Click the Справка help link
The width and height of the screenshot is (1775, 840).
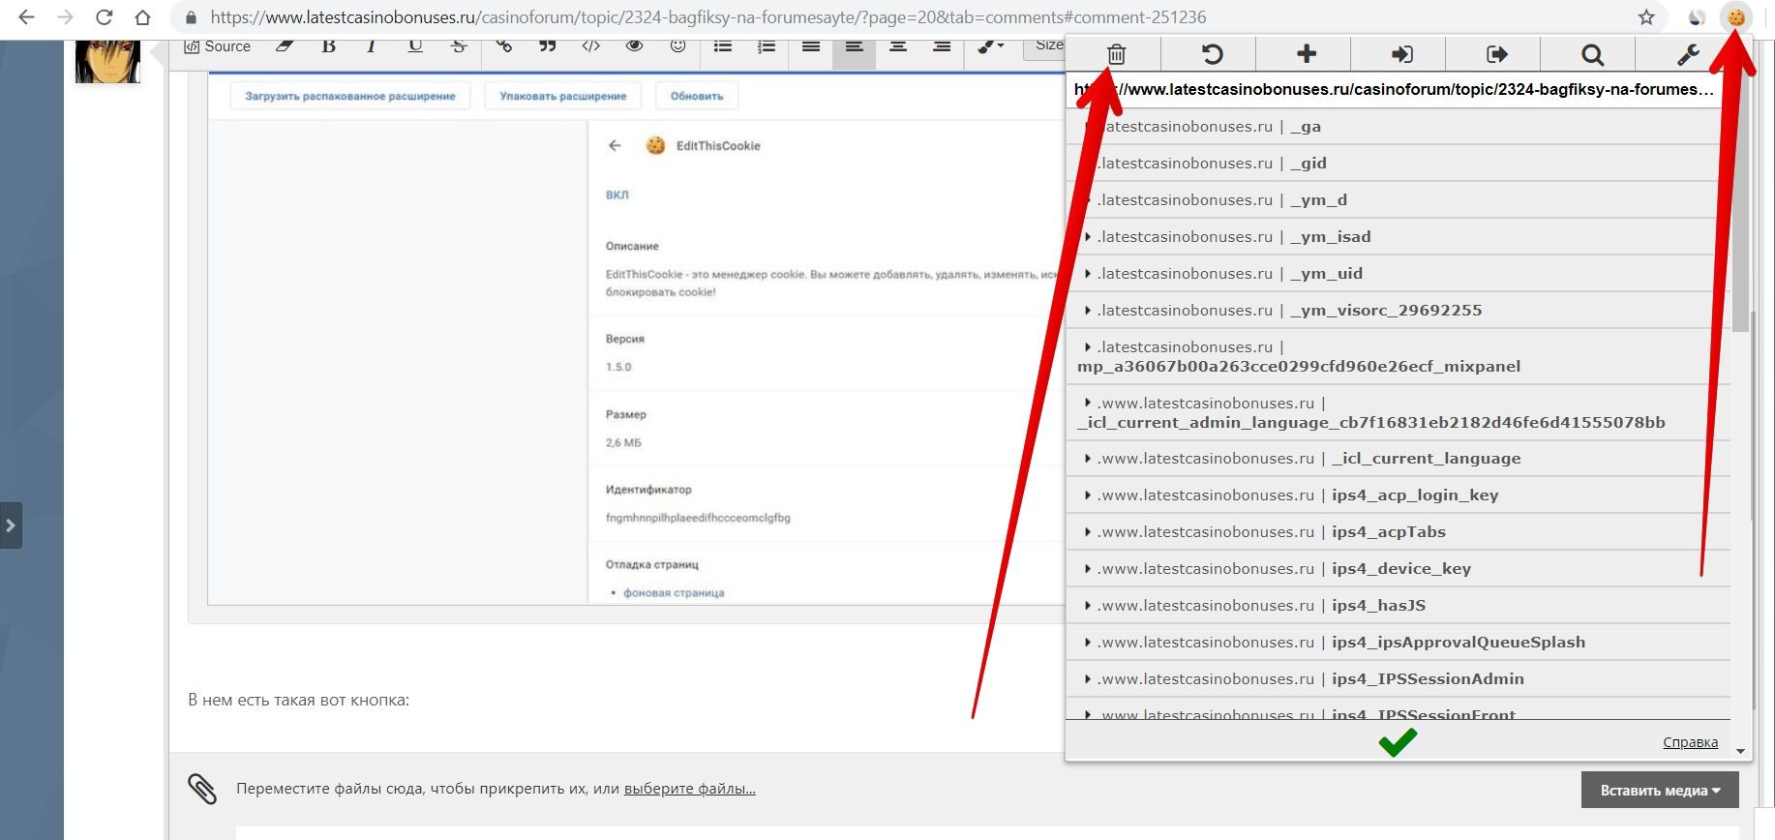tap(1690, 742)
